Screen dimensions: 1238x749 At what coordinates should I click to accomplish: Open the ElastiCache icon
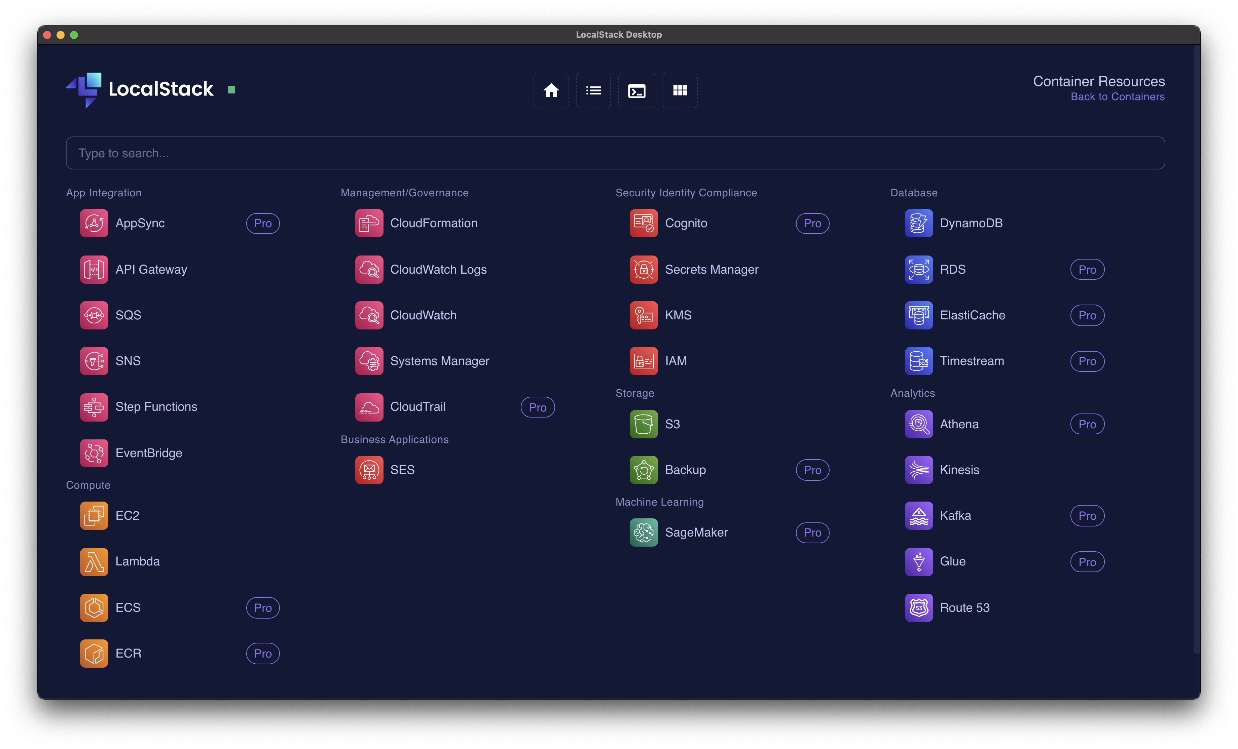pos(918,315)
